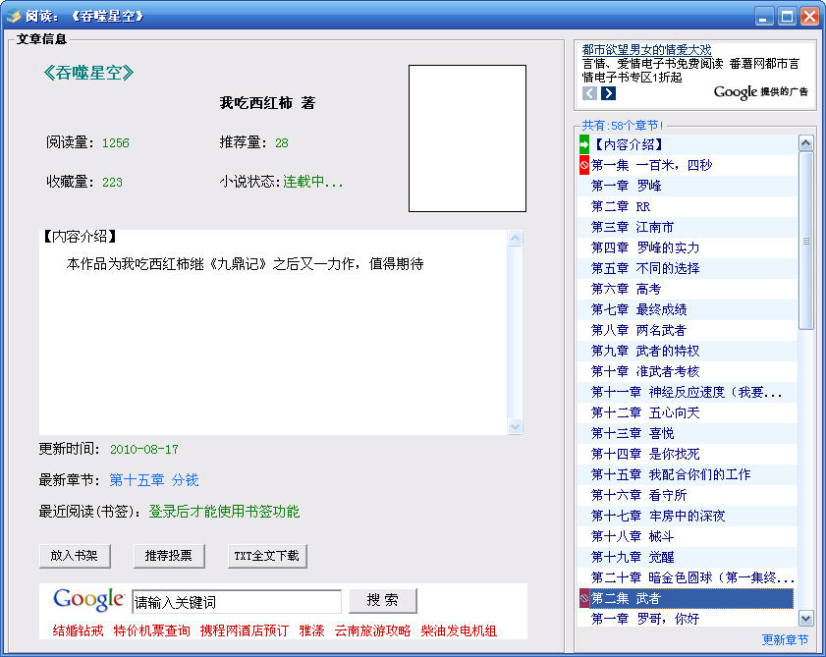
Task: Select 第一集 一百米，四秒 in list
Action: click(688, 165)
